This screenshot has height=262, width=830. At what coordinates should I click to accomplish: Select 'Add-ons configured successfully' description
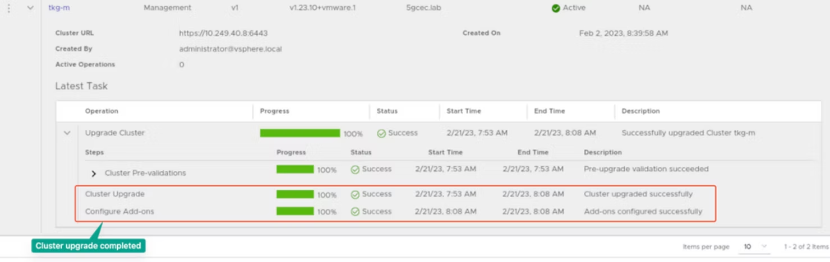pyautogui.click(x=643, y=212)
